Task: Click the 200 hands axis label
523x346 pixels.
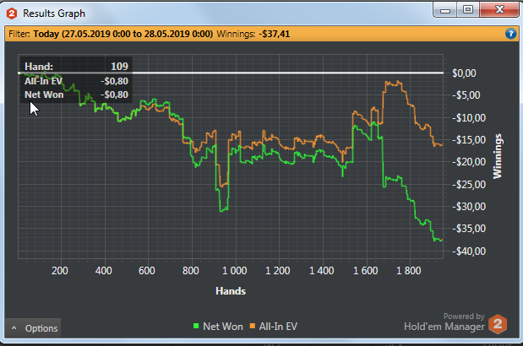Action: click(x=60, y=270)
